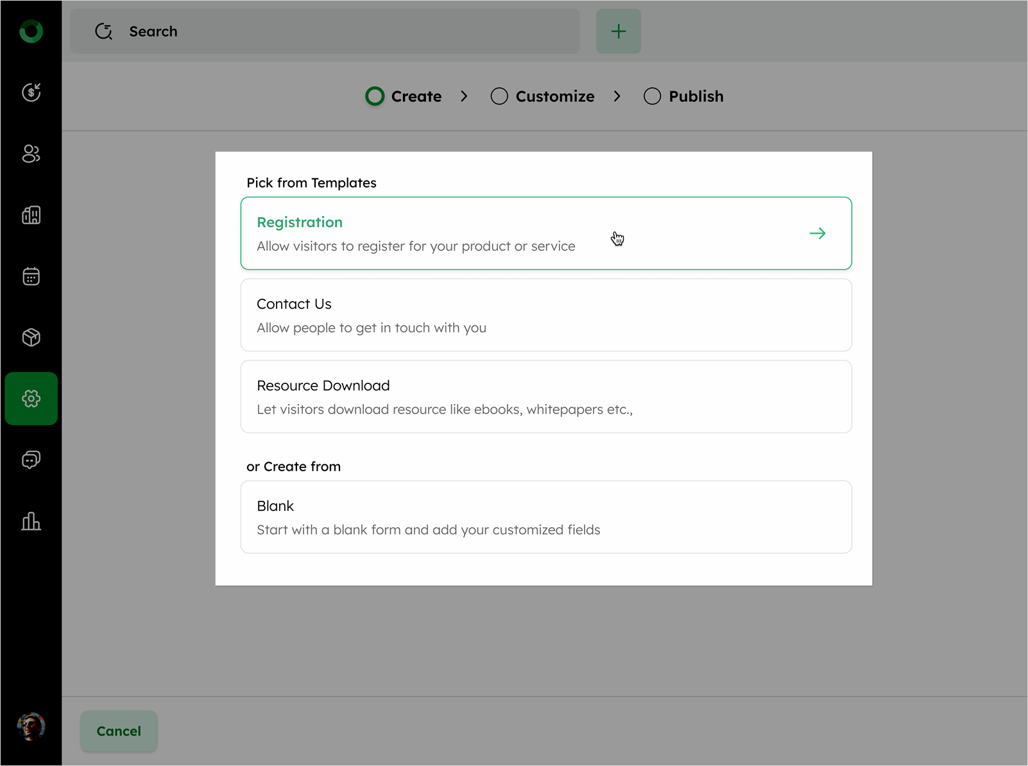Viewport: 1028px width, 766px height.
Task: Open the reports bar chart icon
Action: pyautogui.click(x=31, y=521)
